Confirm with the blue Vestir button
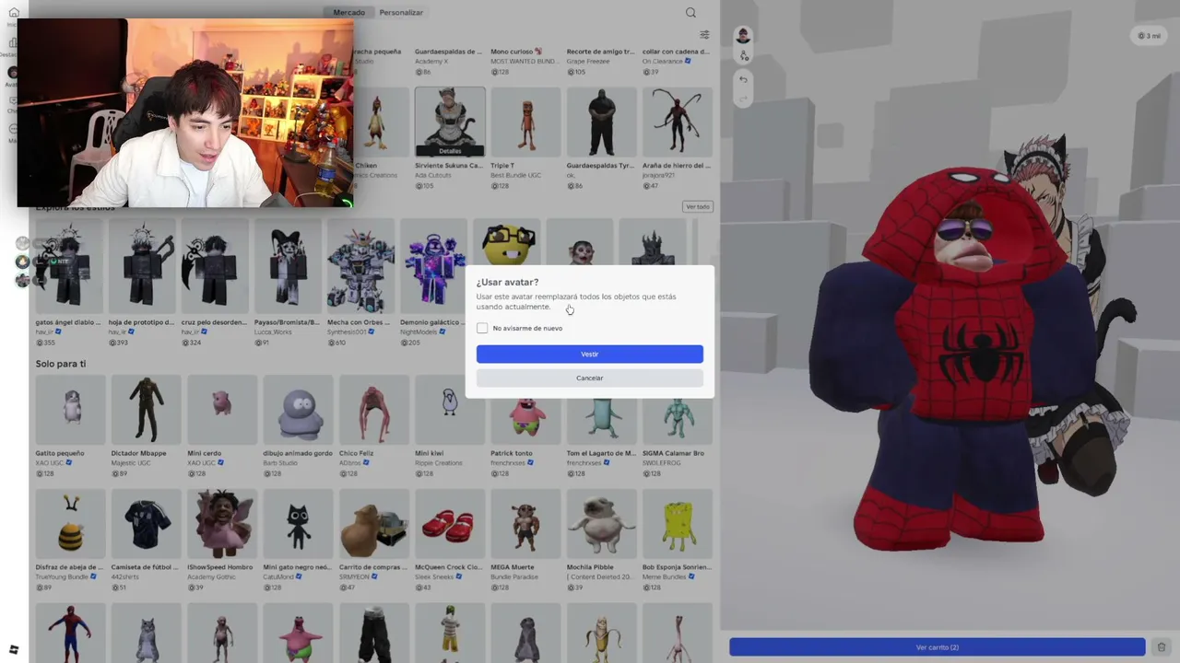Image resolution: width=1180 pixels, height=663 pixels. click(x=590, y=355)
